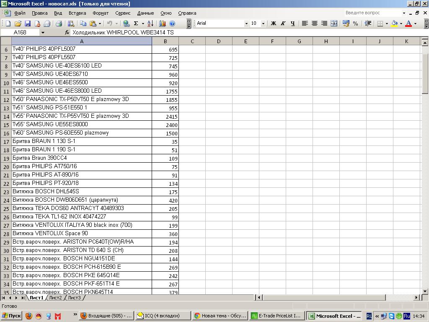Open the Вставка menu
The height and width of the screenshot is (322, 429).
(77, 13)
